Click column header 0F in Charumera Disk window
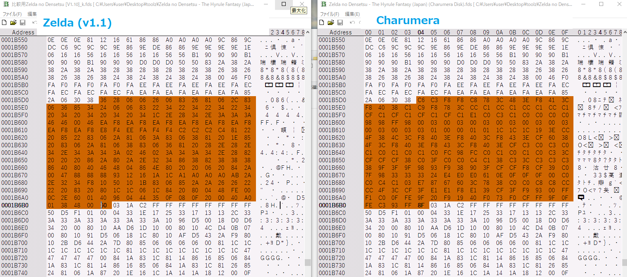 point(565,32)
